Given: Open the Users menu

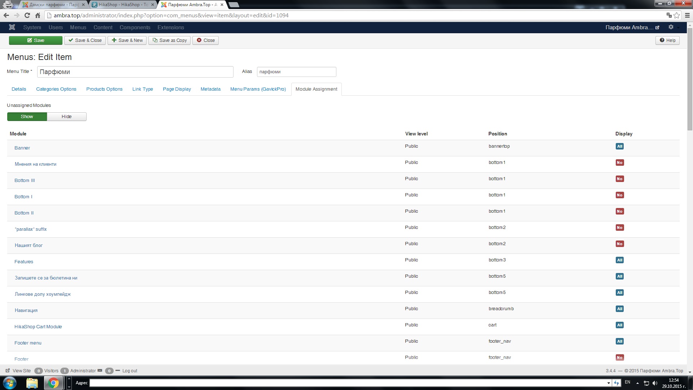Looking at the screenshot, I should pyautogui.click(x=56, y=27).
